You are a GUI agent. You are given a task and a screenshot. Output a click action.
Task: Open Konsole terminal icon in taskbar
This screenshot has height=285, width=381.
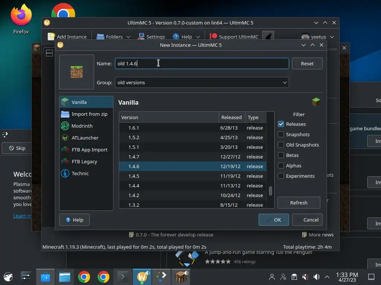[x=123, y=277]
